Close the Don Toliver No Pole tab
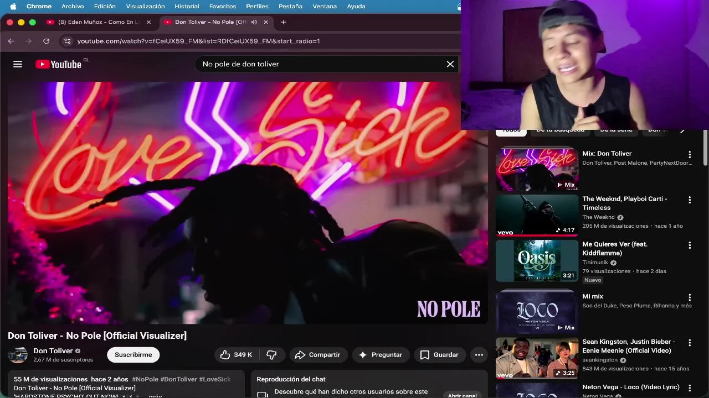 pyautogui.click(x=266, y=22)
